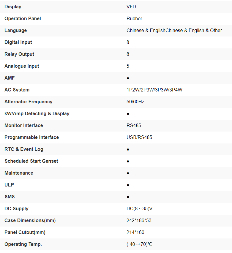The image size is (232, 253).
Task: Click the SMS row bullet dot
Action: 128,197
